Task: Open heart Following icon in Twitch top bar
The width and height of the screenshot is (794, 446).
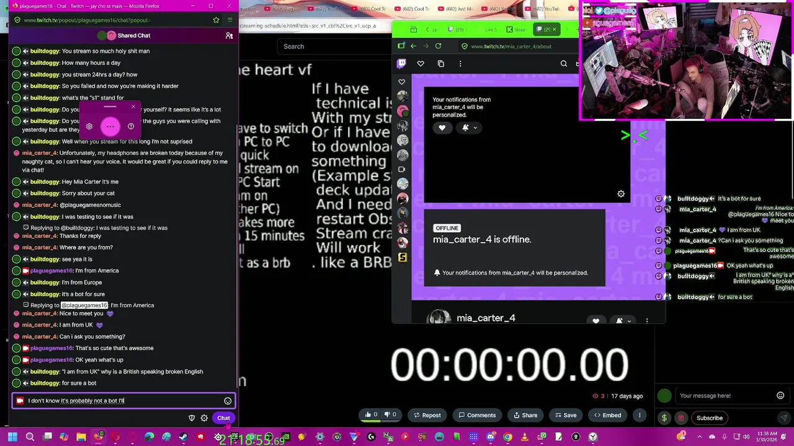Action: point(421,63)
